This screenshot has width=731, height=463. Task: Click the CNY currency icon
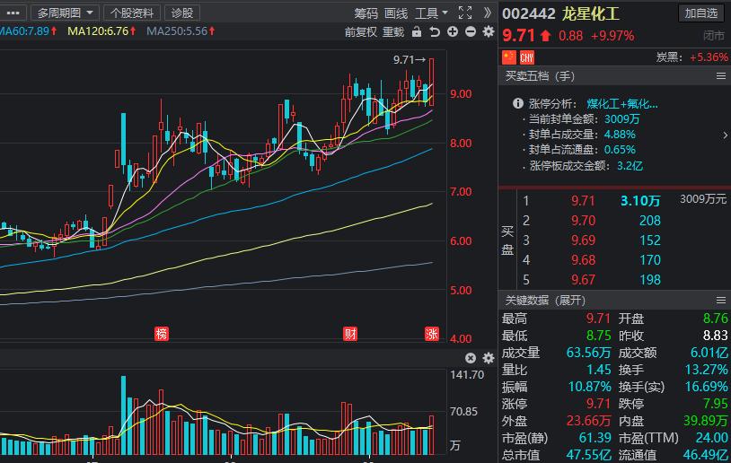coord(527,57)
